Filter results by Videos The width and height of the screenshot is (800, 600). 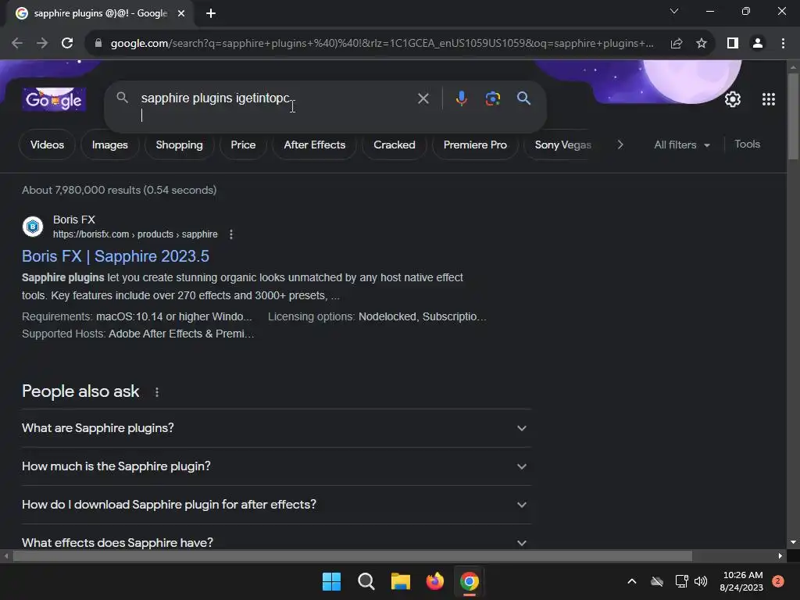pyautogui.click(x=47, y=145)
